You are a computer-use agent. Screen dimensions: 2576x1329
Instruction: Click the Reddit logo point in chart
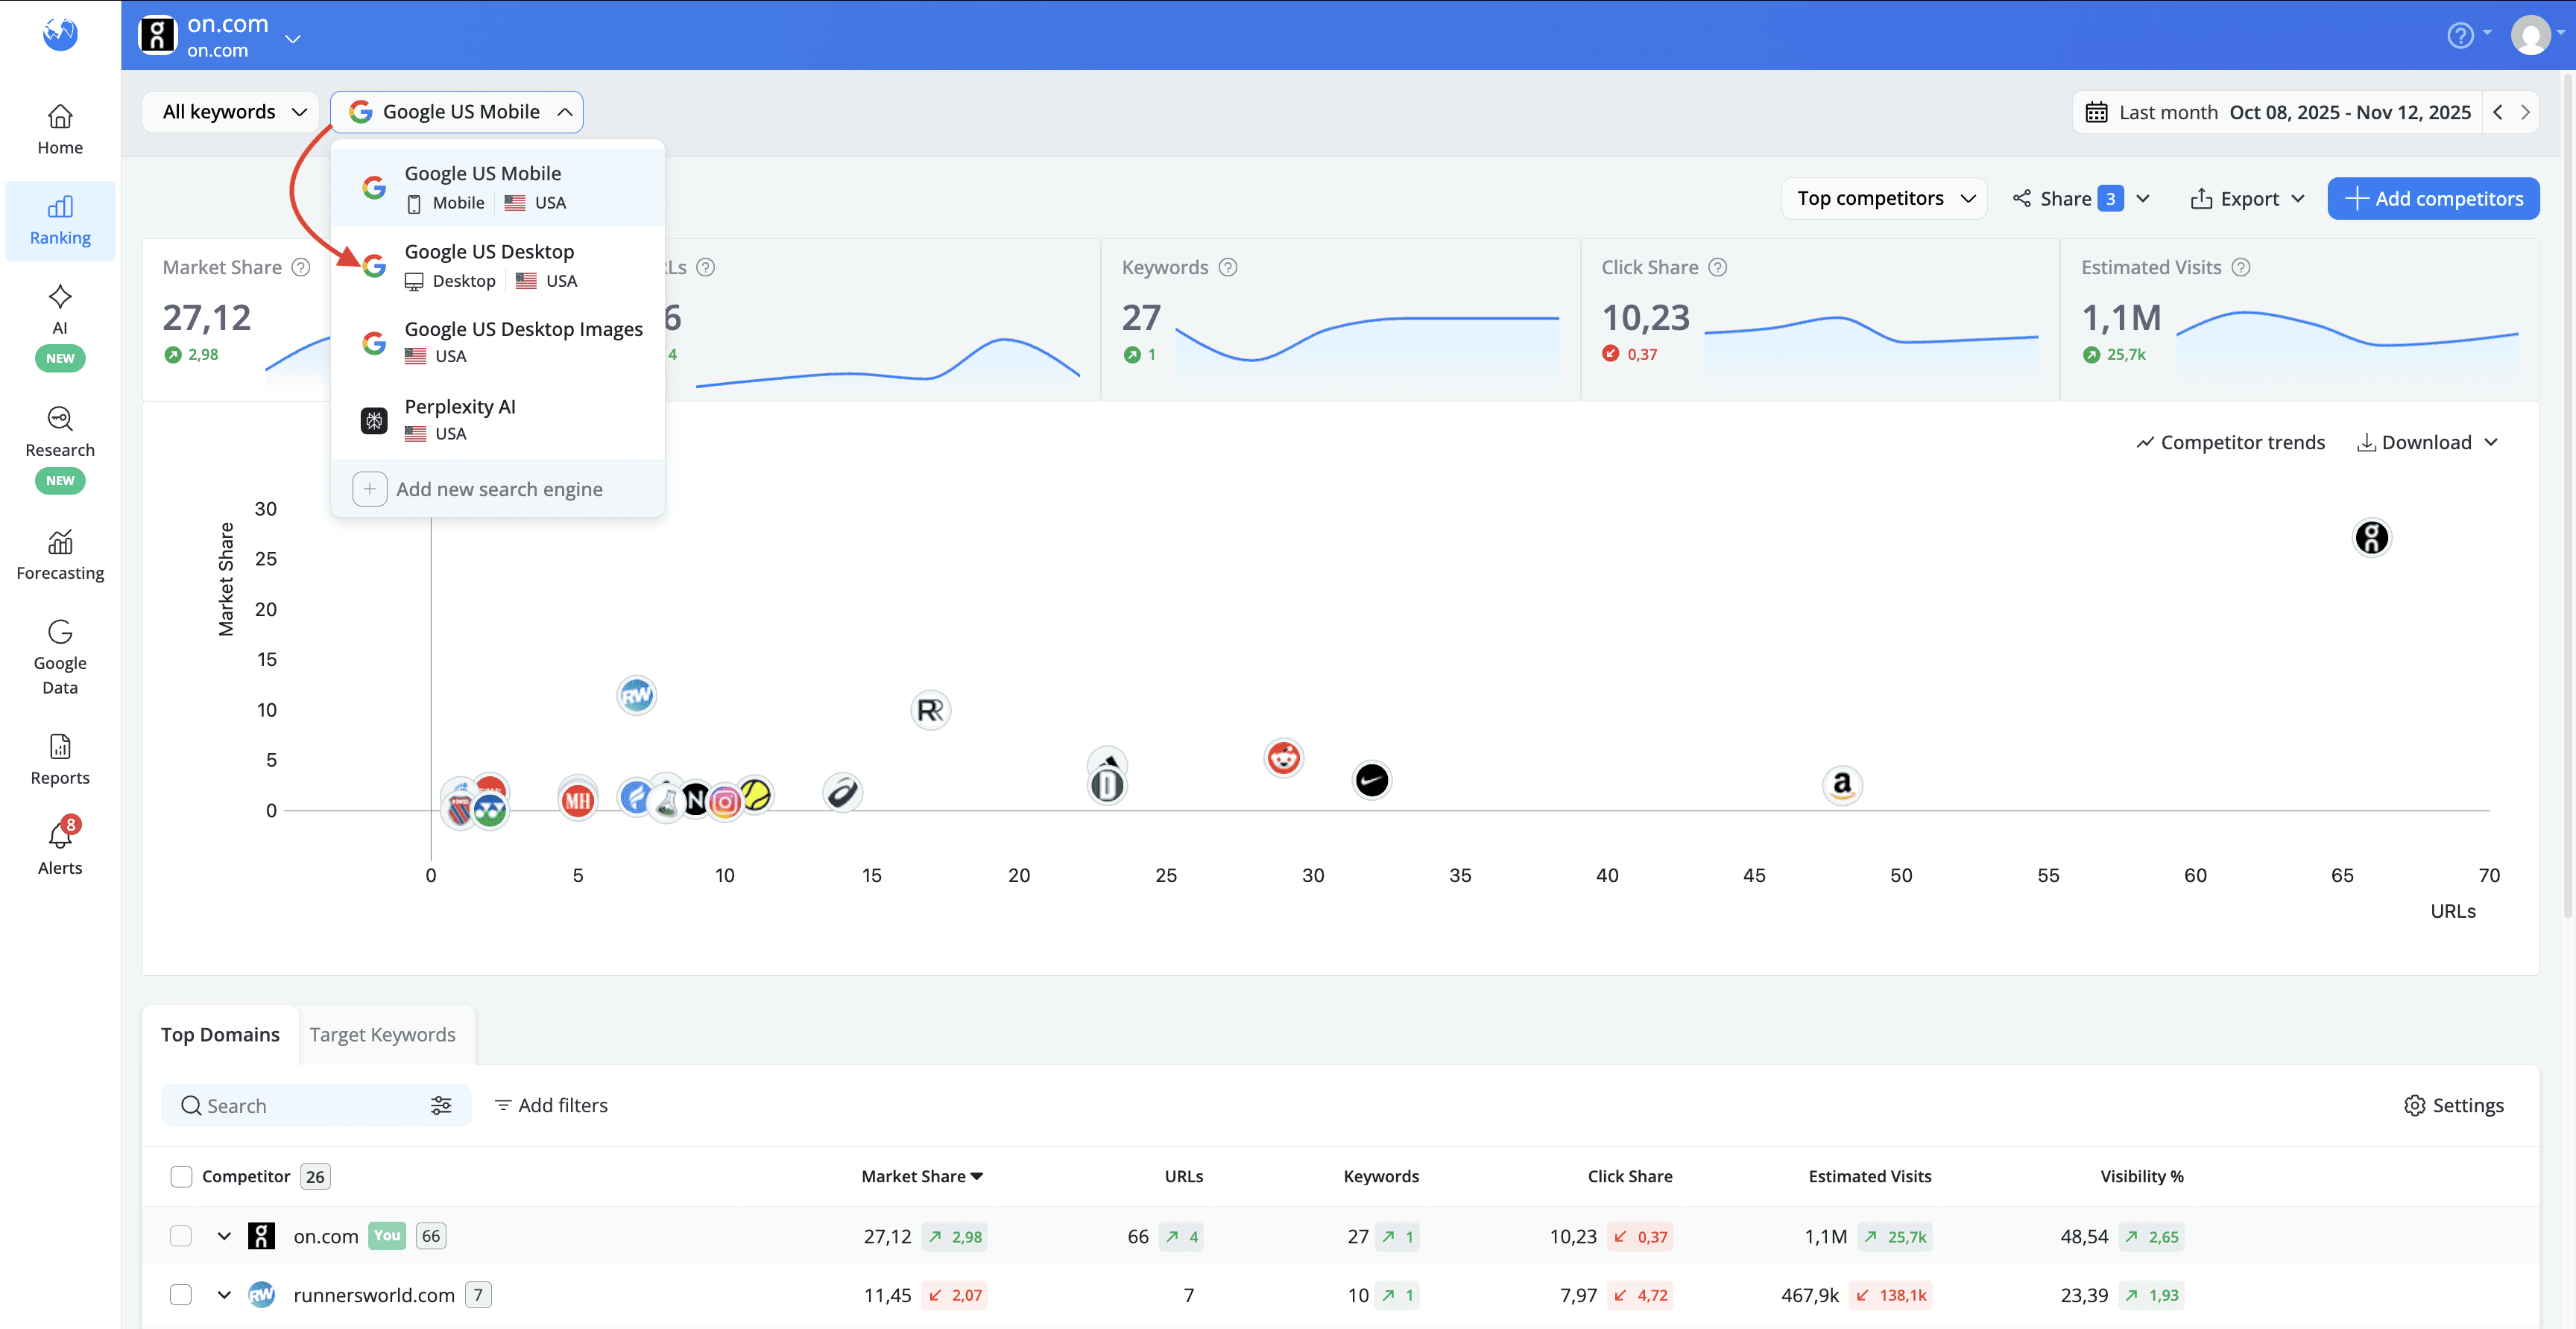(x=1283, y=758)
